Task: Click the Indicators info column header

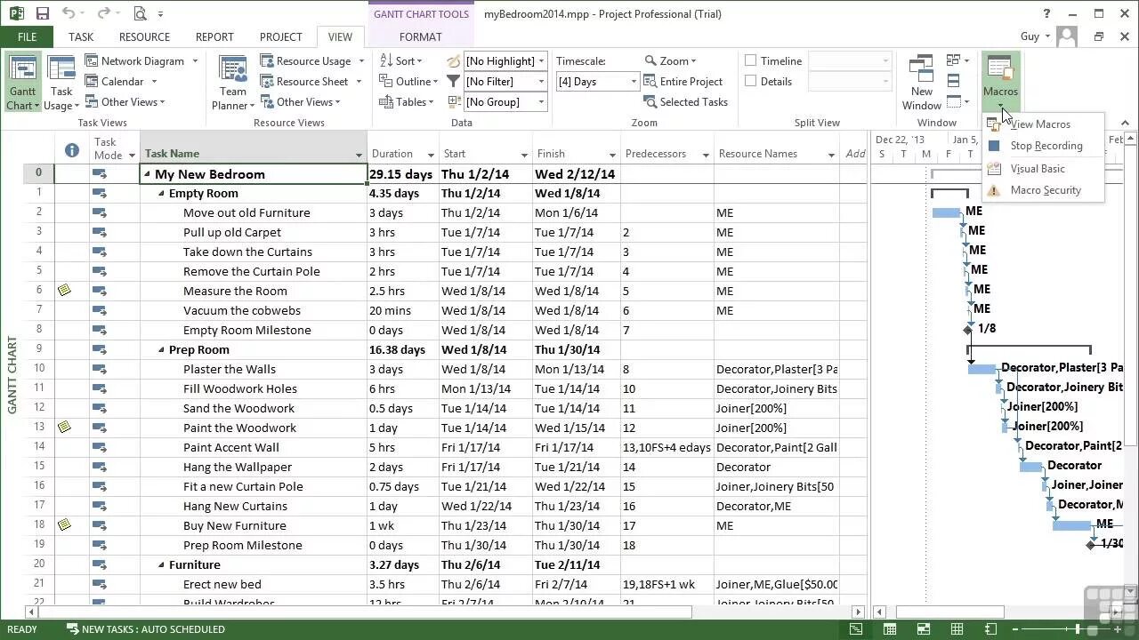Action: tap(72, 151)
